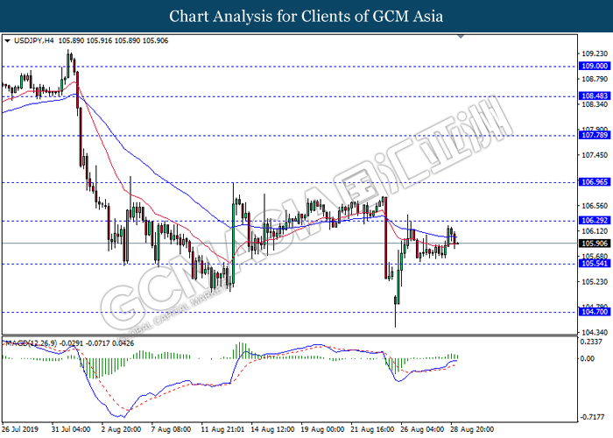Click the 11 Aug 21:01 time label
This screenshot has height=438, width=613.
click(x=222, y=429)
